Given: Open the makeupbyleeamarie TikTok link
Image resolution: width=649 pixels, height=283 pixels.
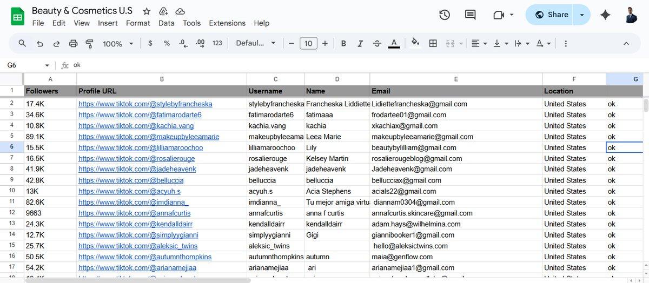Looking at the screenshot, I should tap(149, 137).
